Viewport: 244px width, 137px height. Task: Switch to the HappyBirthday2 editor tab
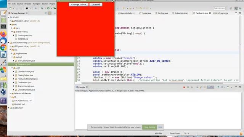(x=126, y=13)
